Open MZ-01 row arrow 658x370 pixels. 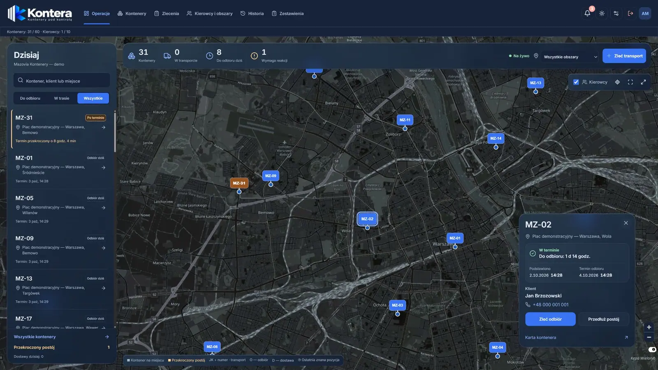[x=104, y=168]
